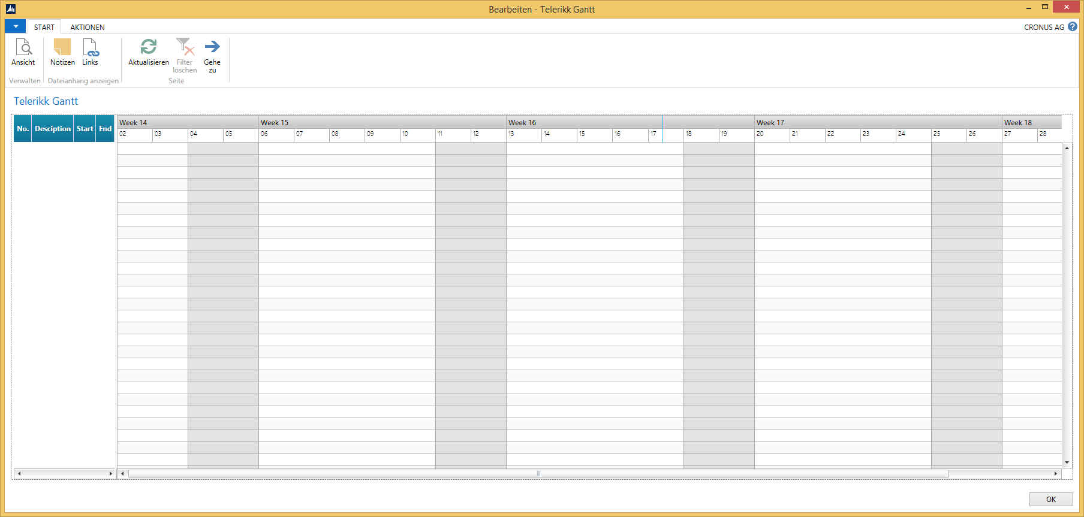Viewport: 1084px width, 517px height.
Task: Open the Ansicht view icon
Action: tap(23, 47)
